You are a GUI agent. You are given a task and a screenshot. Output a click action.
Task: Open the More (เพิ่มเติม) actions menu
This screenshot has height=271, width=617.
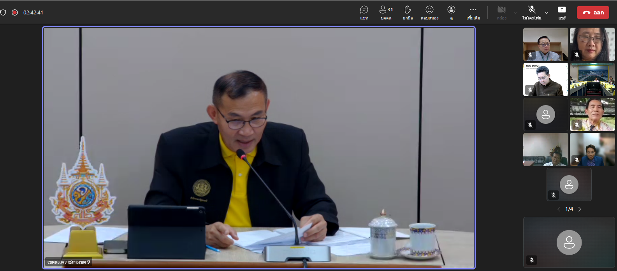(473, 12)
